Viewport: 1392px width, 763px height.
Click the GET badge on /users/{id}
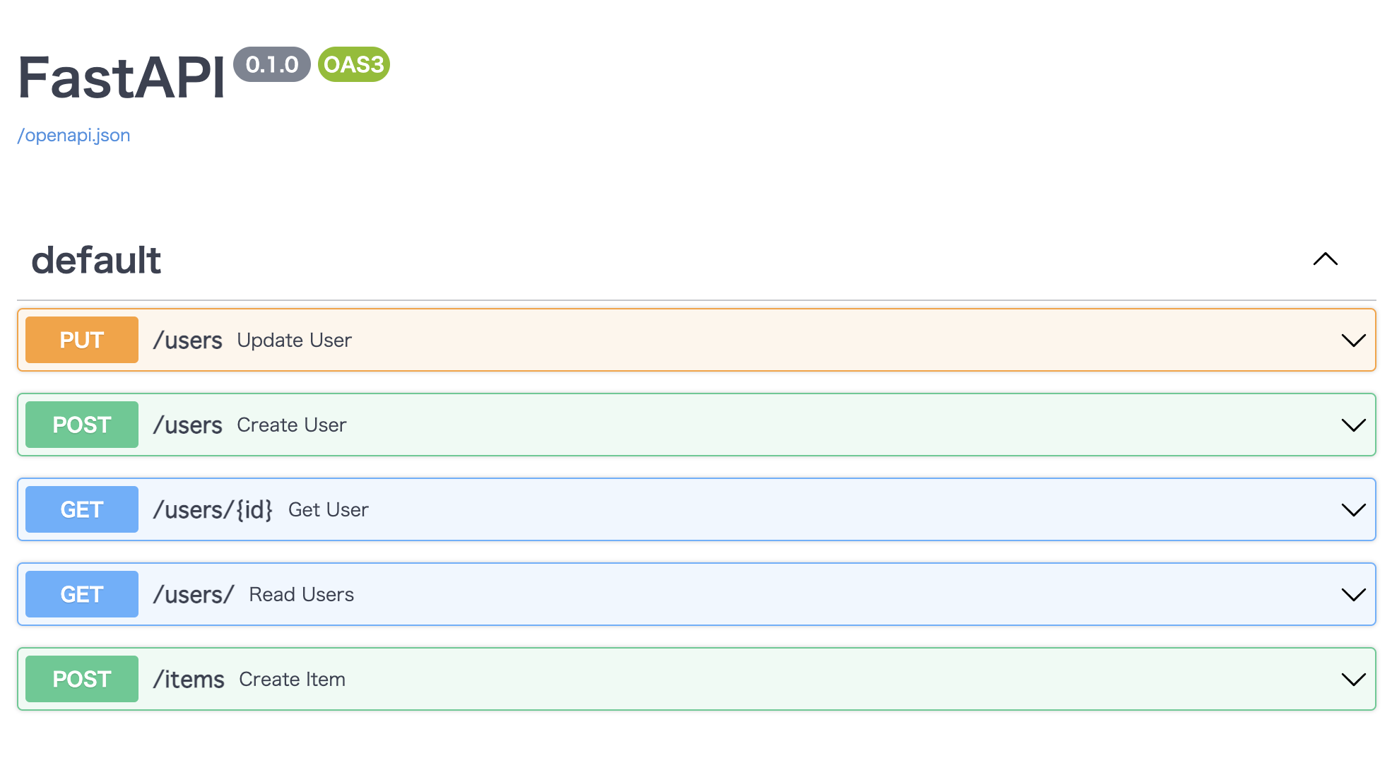tap(81, 509)
